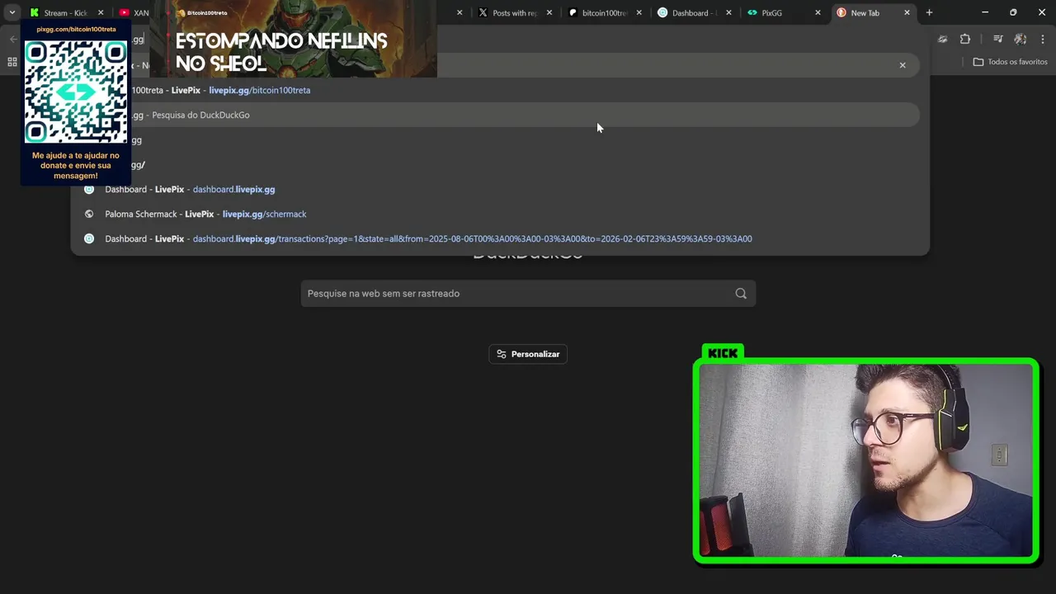
Task: Switch to the Dashboard tab
Action: (695, 12)
